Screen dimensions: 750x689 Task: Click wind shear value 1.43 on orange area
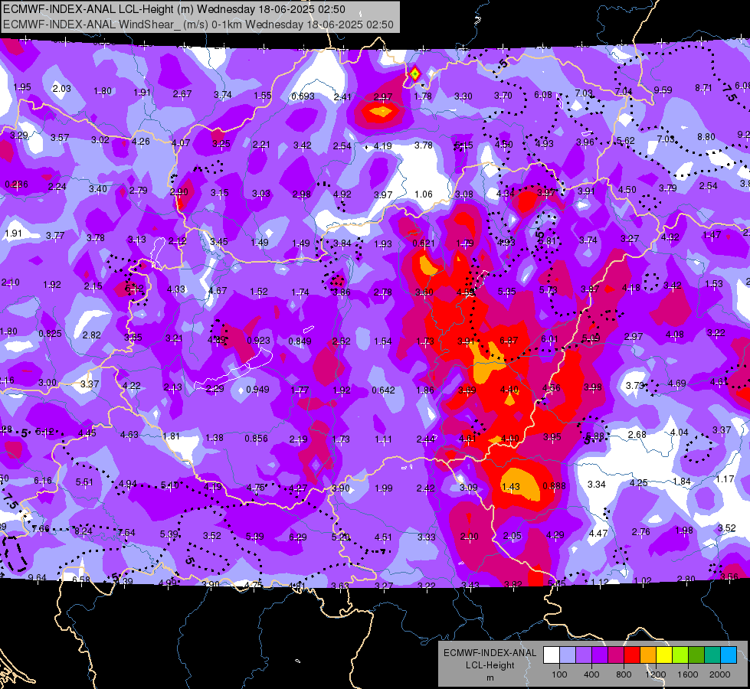(510, 487)
